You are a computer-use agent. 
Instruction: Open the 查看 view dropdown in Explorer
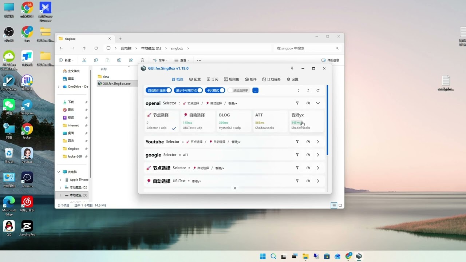[182, 60]
